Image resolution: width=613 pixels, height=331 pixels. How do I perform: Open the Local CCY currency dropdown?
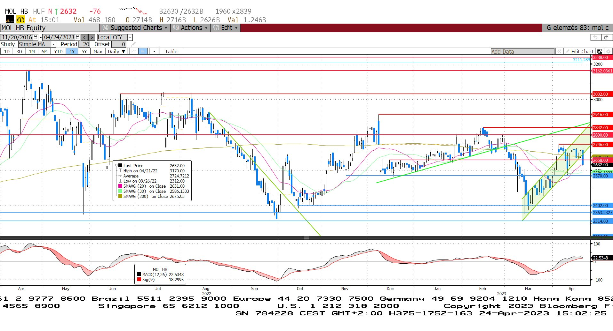click(x=130, y=37)
